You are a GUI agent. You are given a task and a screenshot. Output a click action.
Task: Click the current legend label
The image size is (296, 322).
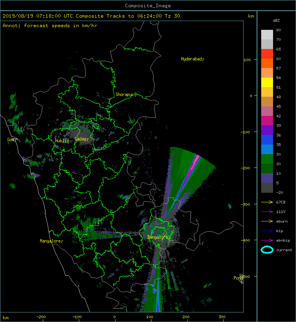[x=284, y=250]
